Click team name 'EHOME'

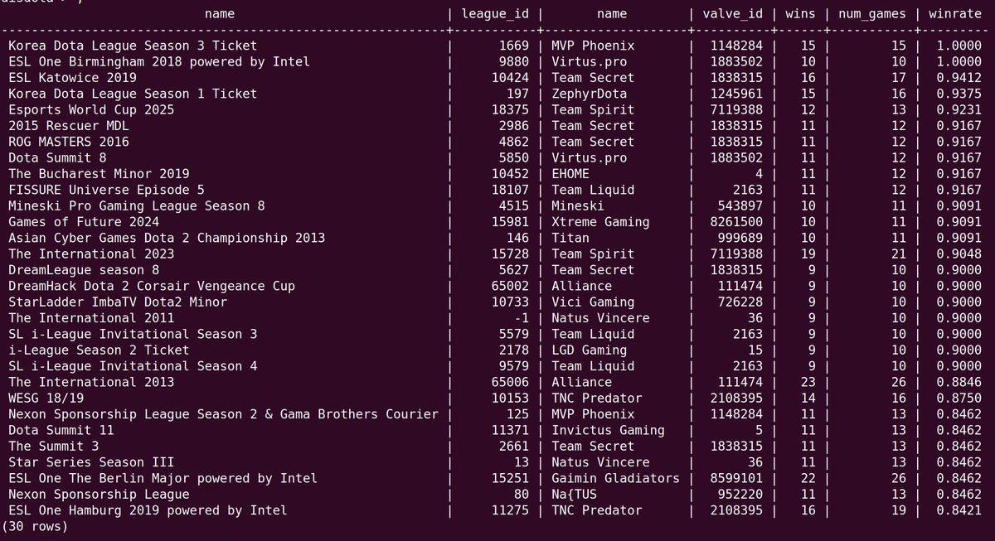pyautogui.click(x=570, y=174)
